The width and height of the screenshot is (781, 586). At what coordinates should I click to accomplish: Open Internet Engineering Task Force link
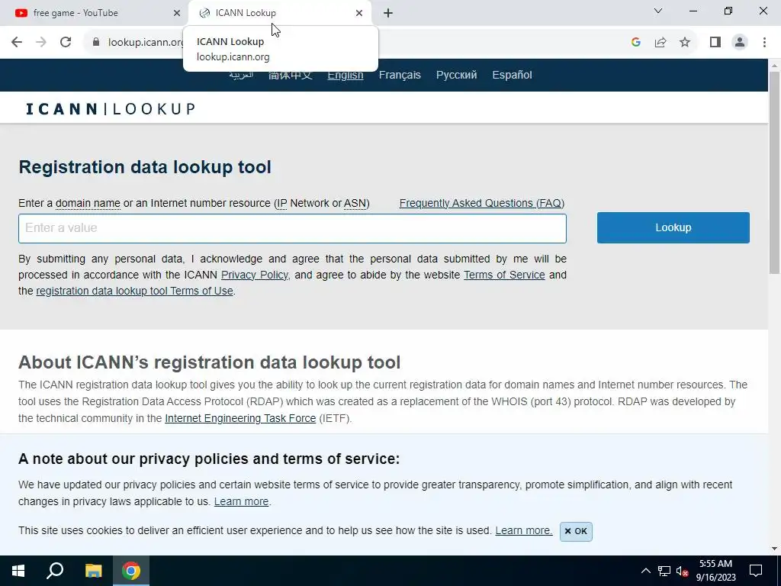[240, 419]
